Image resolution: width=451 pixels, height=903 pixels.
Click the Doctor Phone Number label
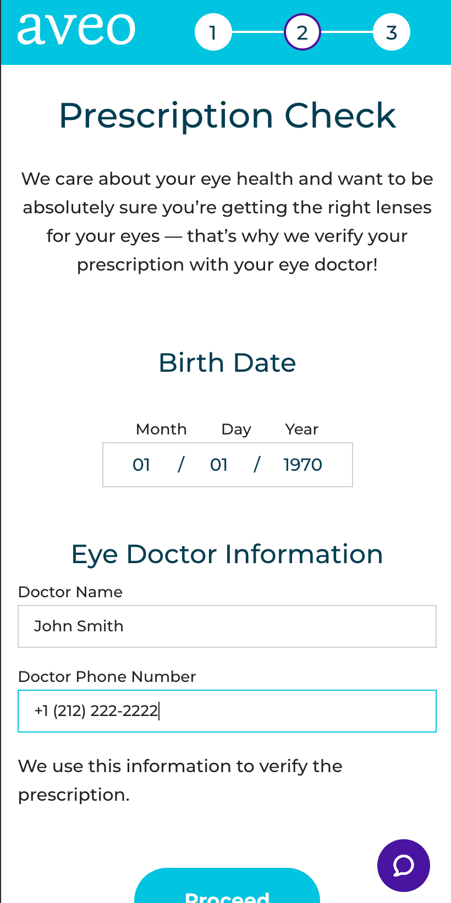pos(107,676)
